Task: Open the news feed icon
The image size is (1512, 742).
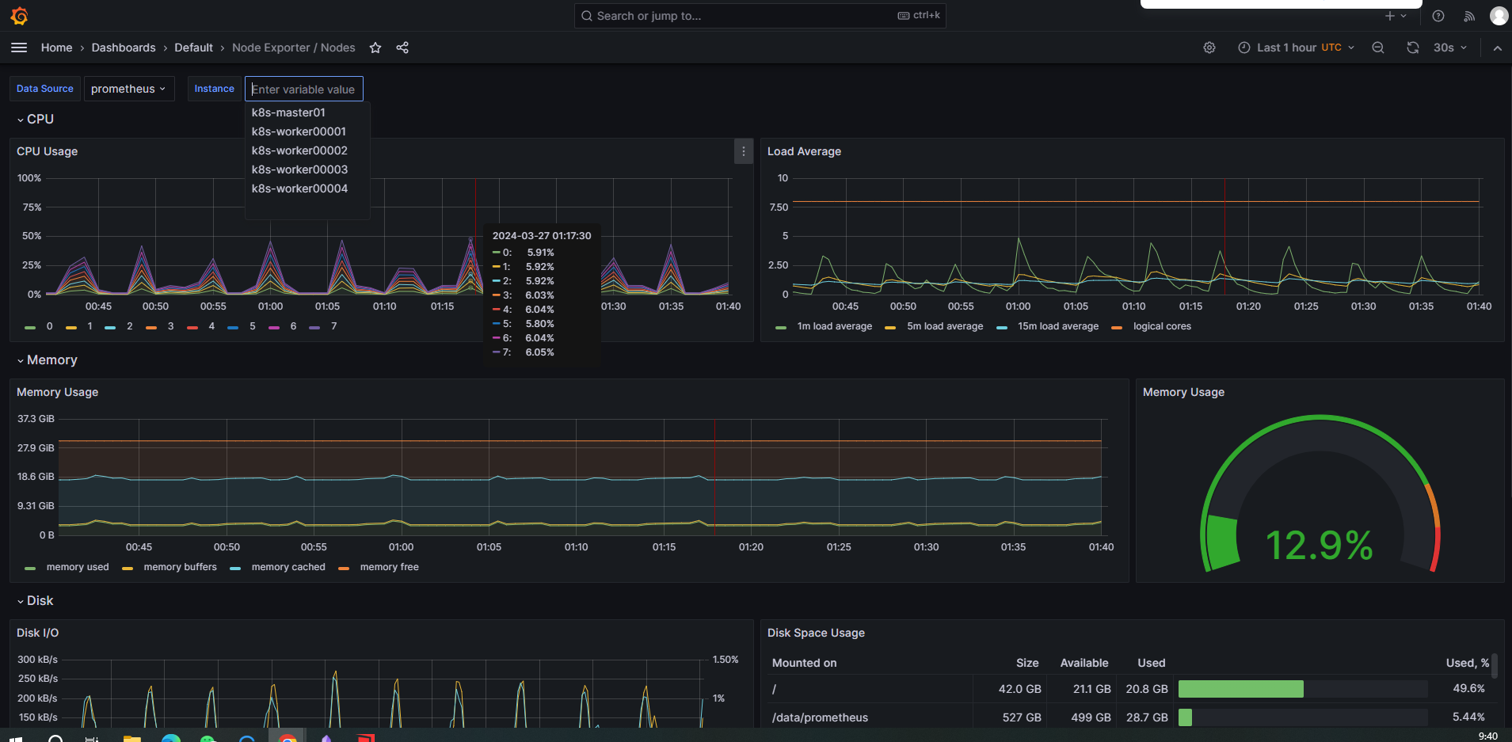Action: [x=1469, y=16]
